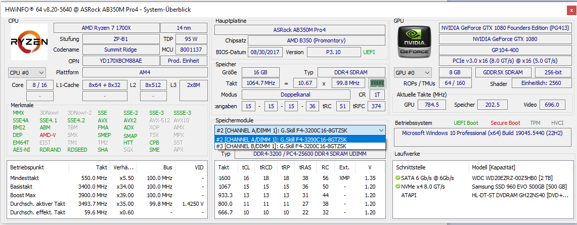Click the AES-NI feature flag

[21, 150]
